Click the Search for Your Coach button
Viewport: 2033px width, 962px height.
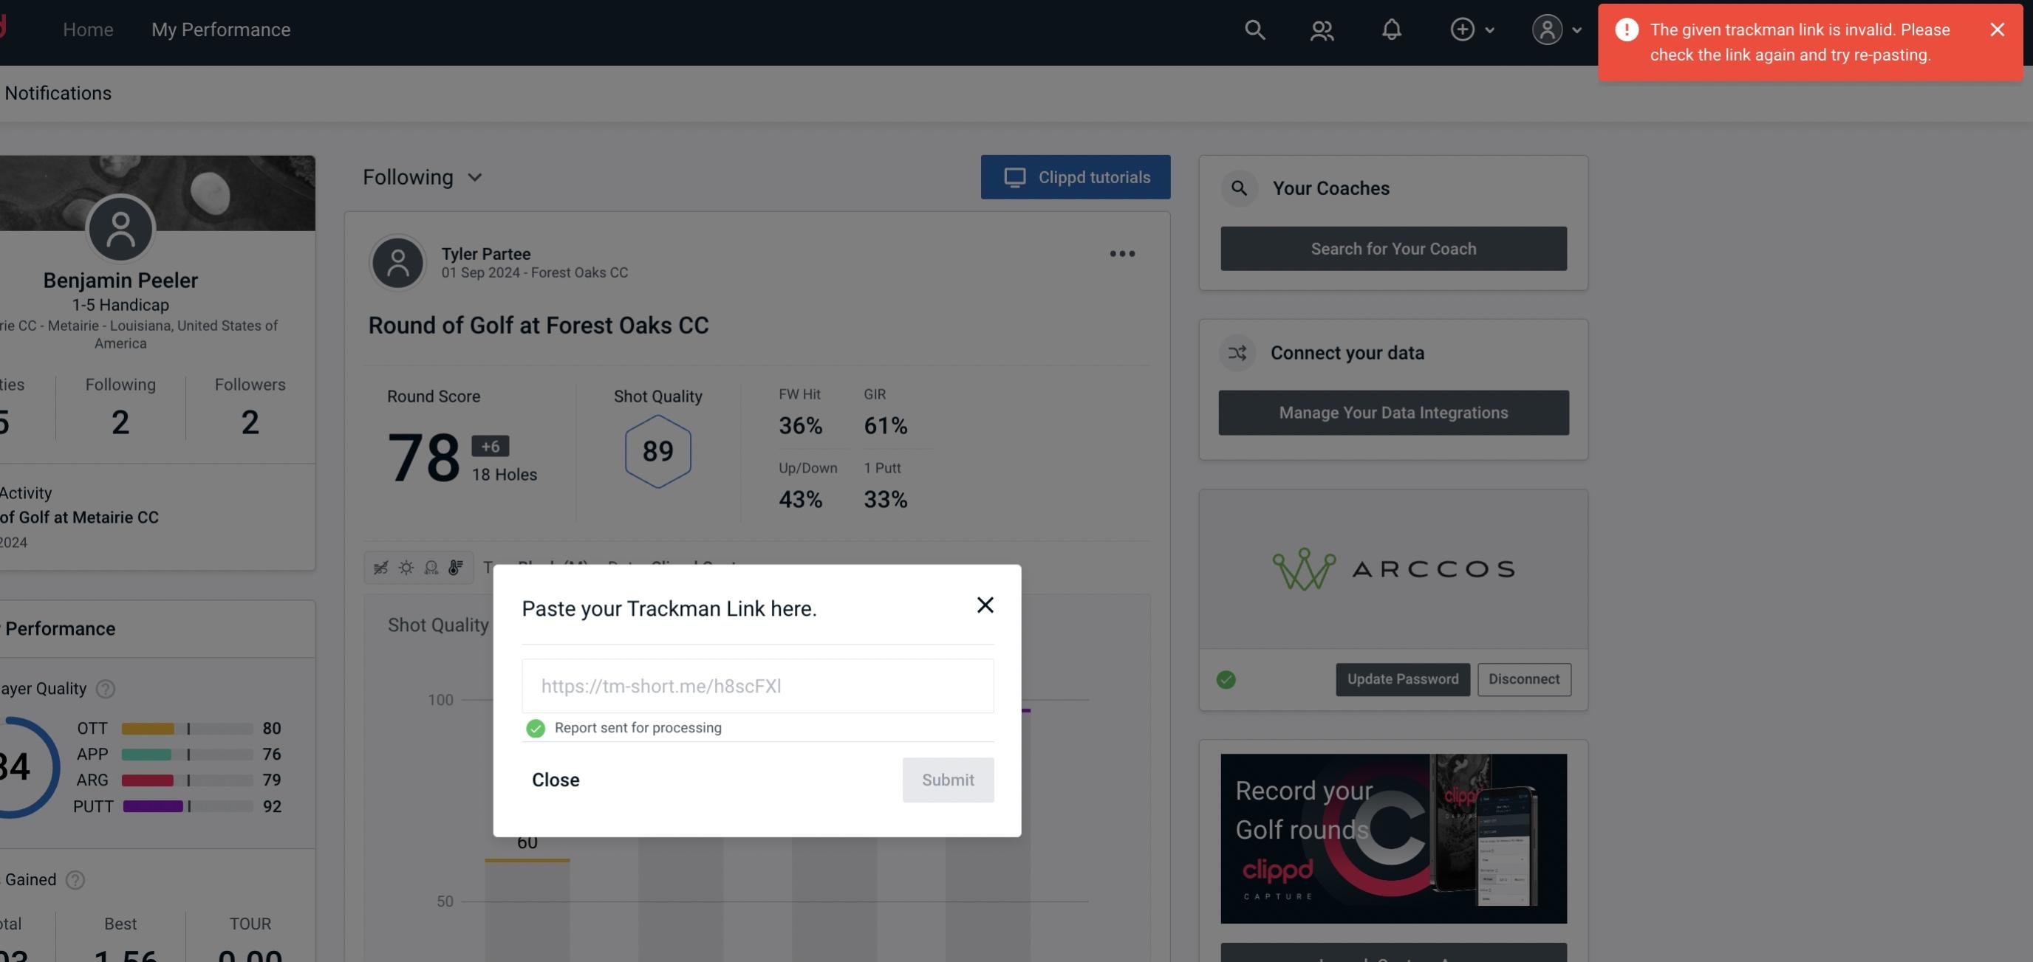coord(1394,249)
